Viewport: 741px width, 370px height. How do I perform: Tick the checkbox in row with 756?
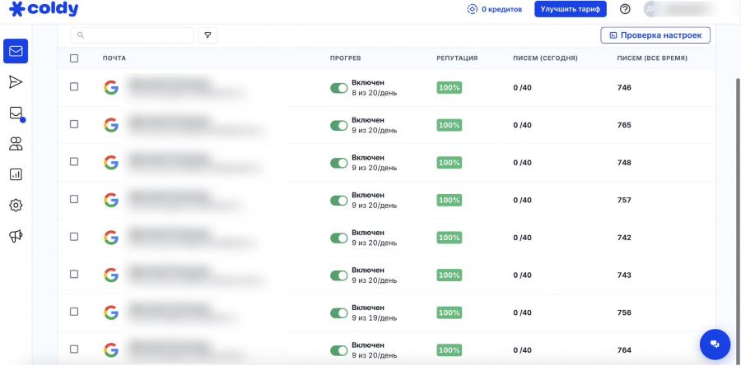point(74,312)
